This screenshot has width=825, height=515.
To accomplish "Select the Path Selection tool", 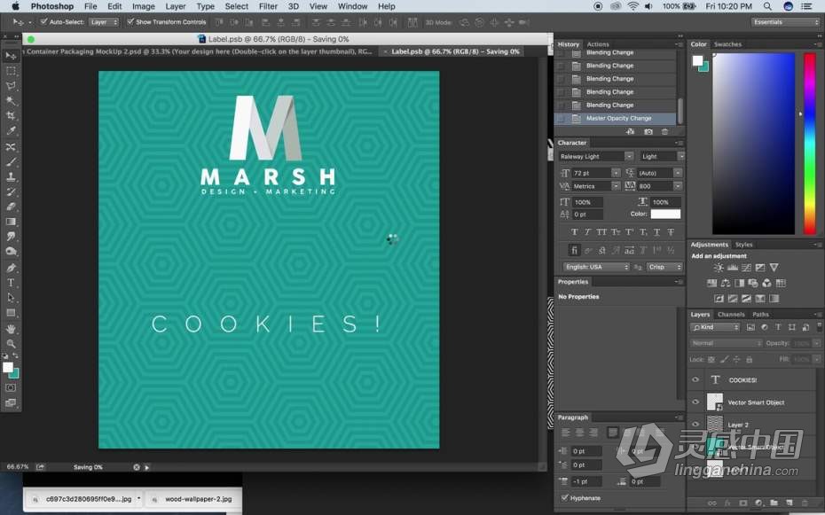I will pos(11,298).
